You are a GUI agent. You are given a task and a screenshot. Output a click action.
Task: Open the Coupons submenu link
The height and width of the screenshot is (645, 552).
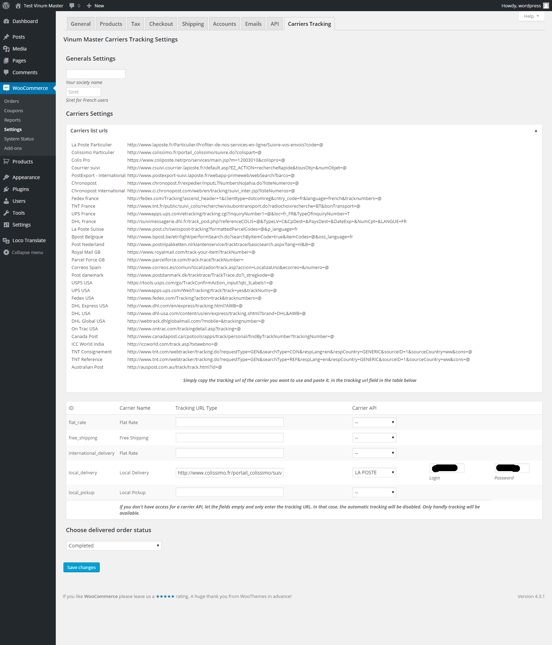[x=14, y=110]
